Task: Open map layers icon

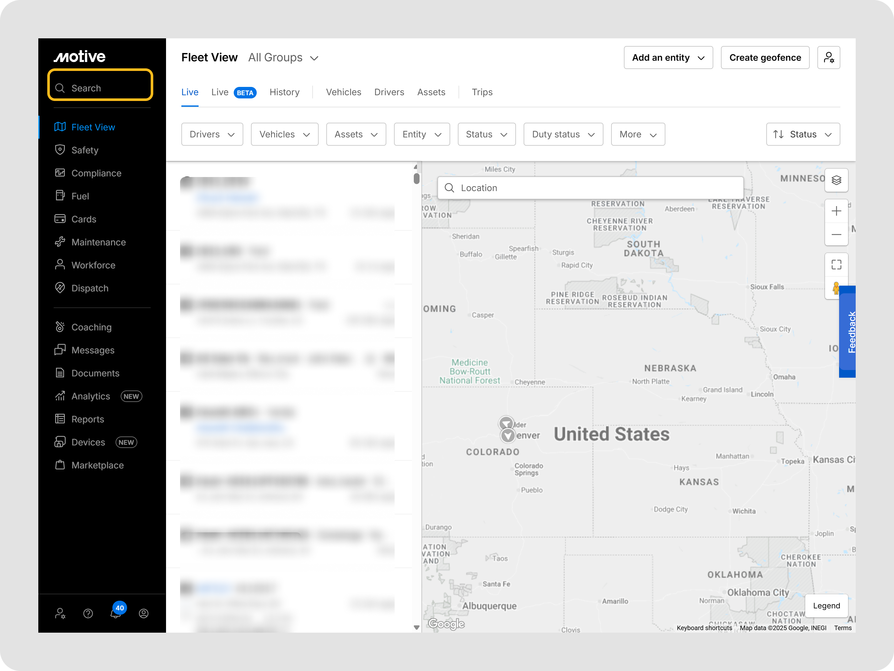Action: tap(836, 180)
